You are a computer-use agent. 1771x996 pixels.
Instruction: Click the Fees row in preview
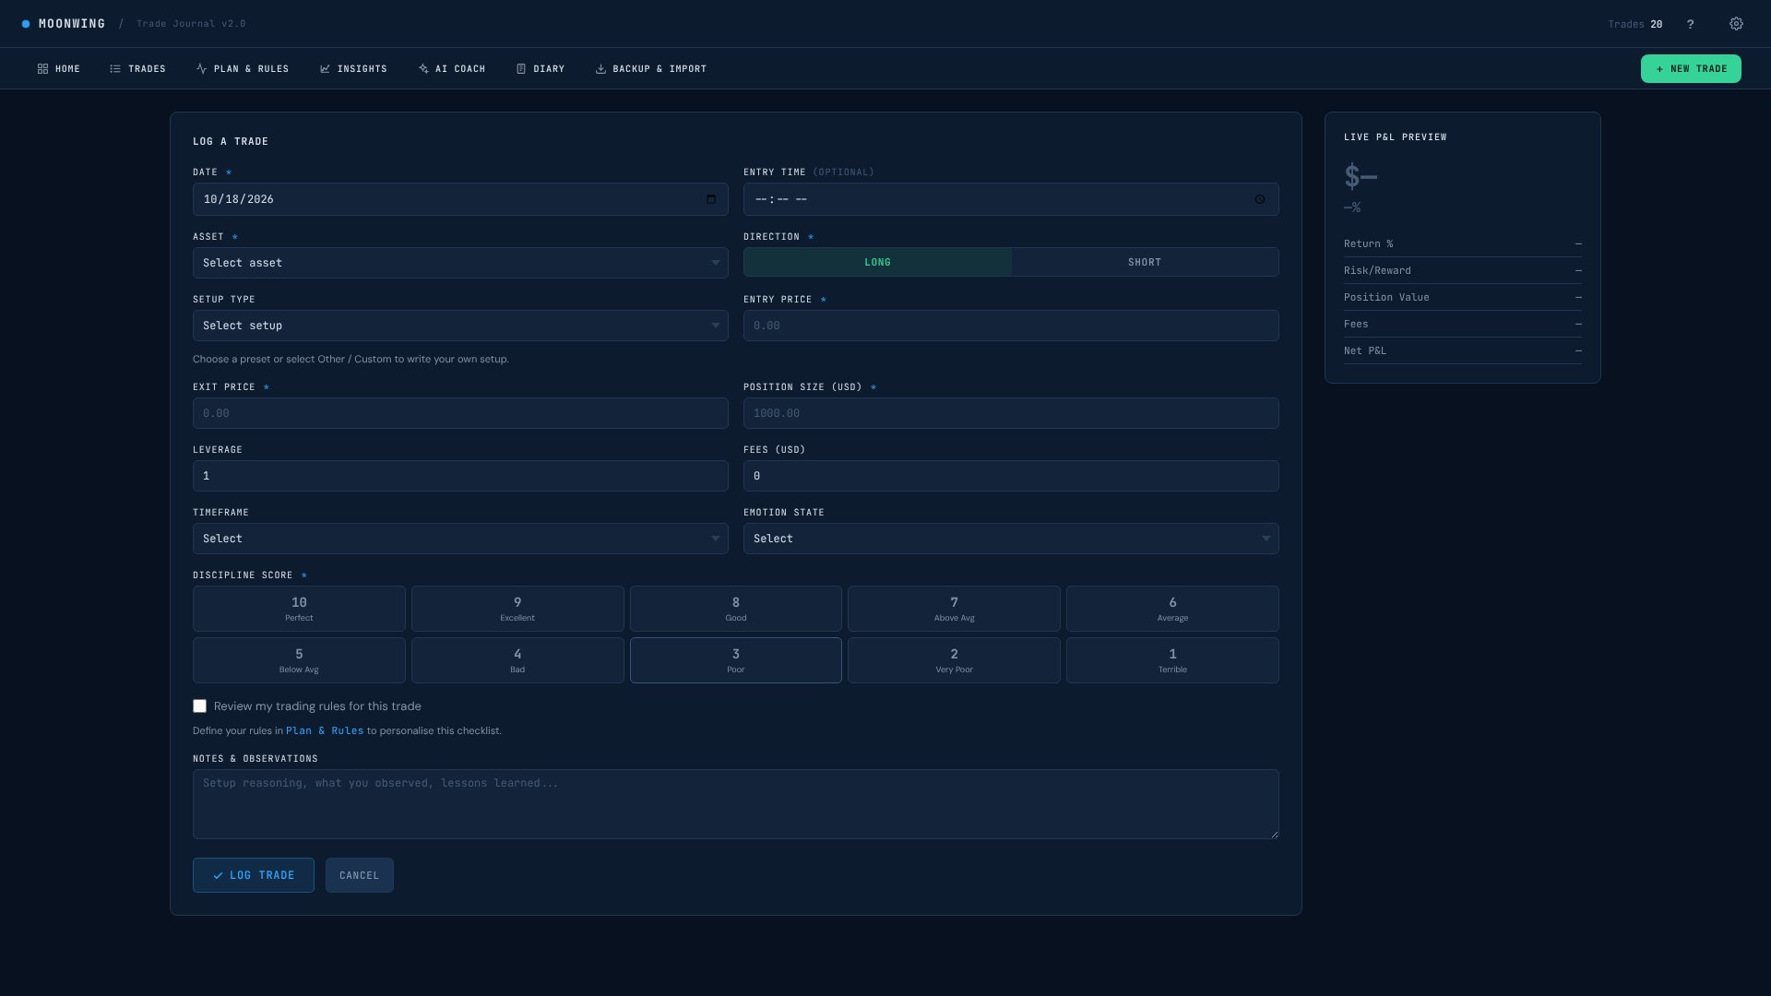[x=1463, y=325]
